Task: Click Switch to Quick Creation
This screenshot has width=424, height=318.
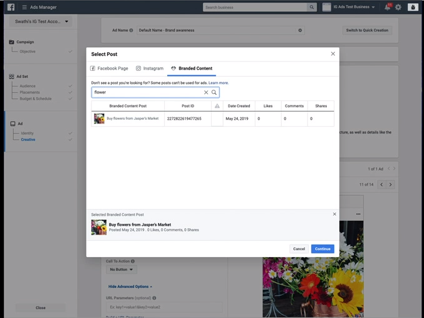Action: tap(367, 30)
